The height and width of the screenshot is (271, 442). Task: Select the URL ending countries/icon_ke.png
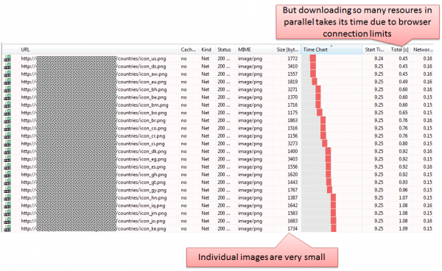(94, 229)
